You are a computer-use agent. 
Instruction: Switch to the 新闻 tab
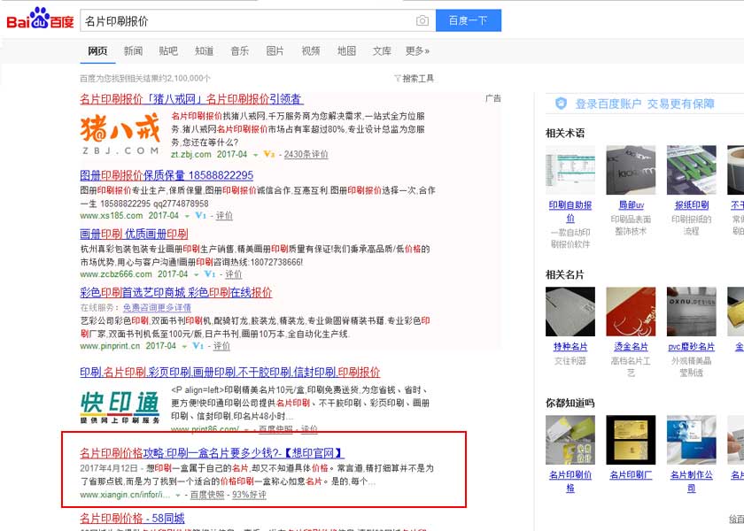tap(133, 50)
